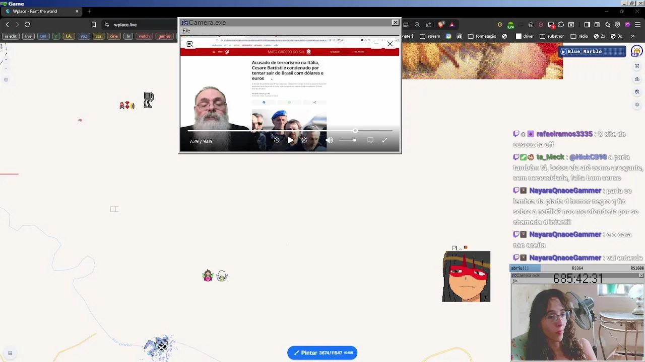645x362 pixels.
Task: Reload the wplace.live page
Action: (28, 25)
